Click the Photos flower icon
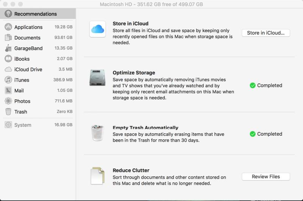The height and width of the screenshot is (201, 303). (x=8, y=101)
